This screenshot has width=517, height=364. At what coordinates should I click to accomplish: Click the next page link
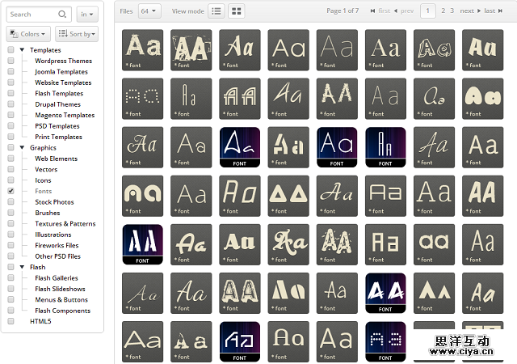coord(468,11)
